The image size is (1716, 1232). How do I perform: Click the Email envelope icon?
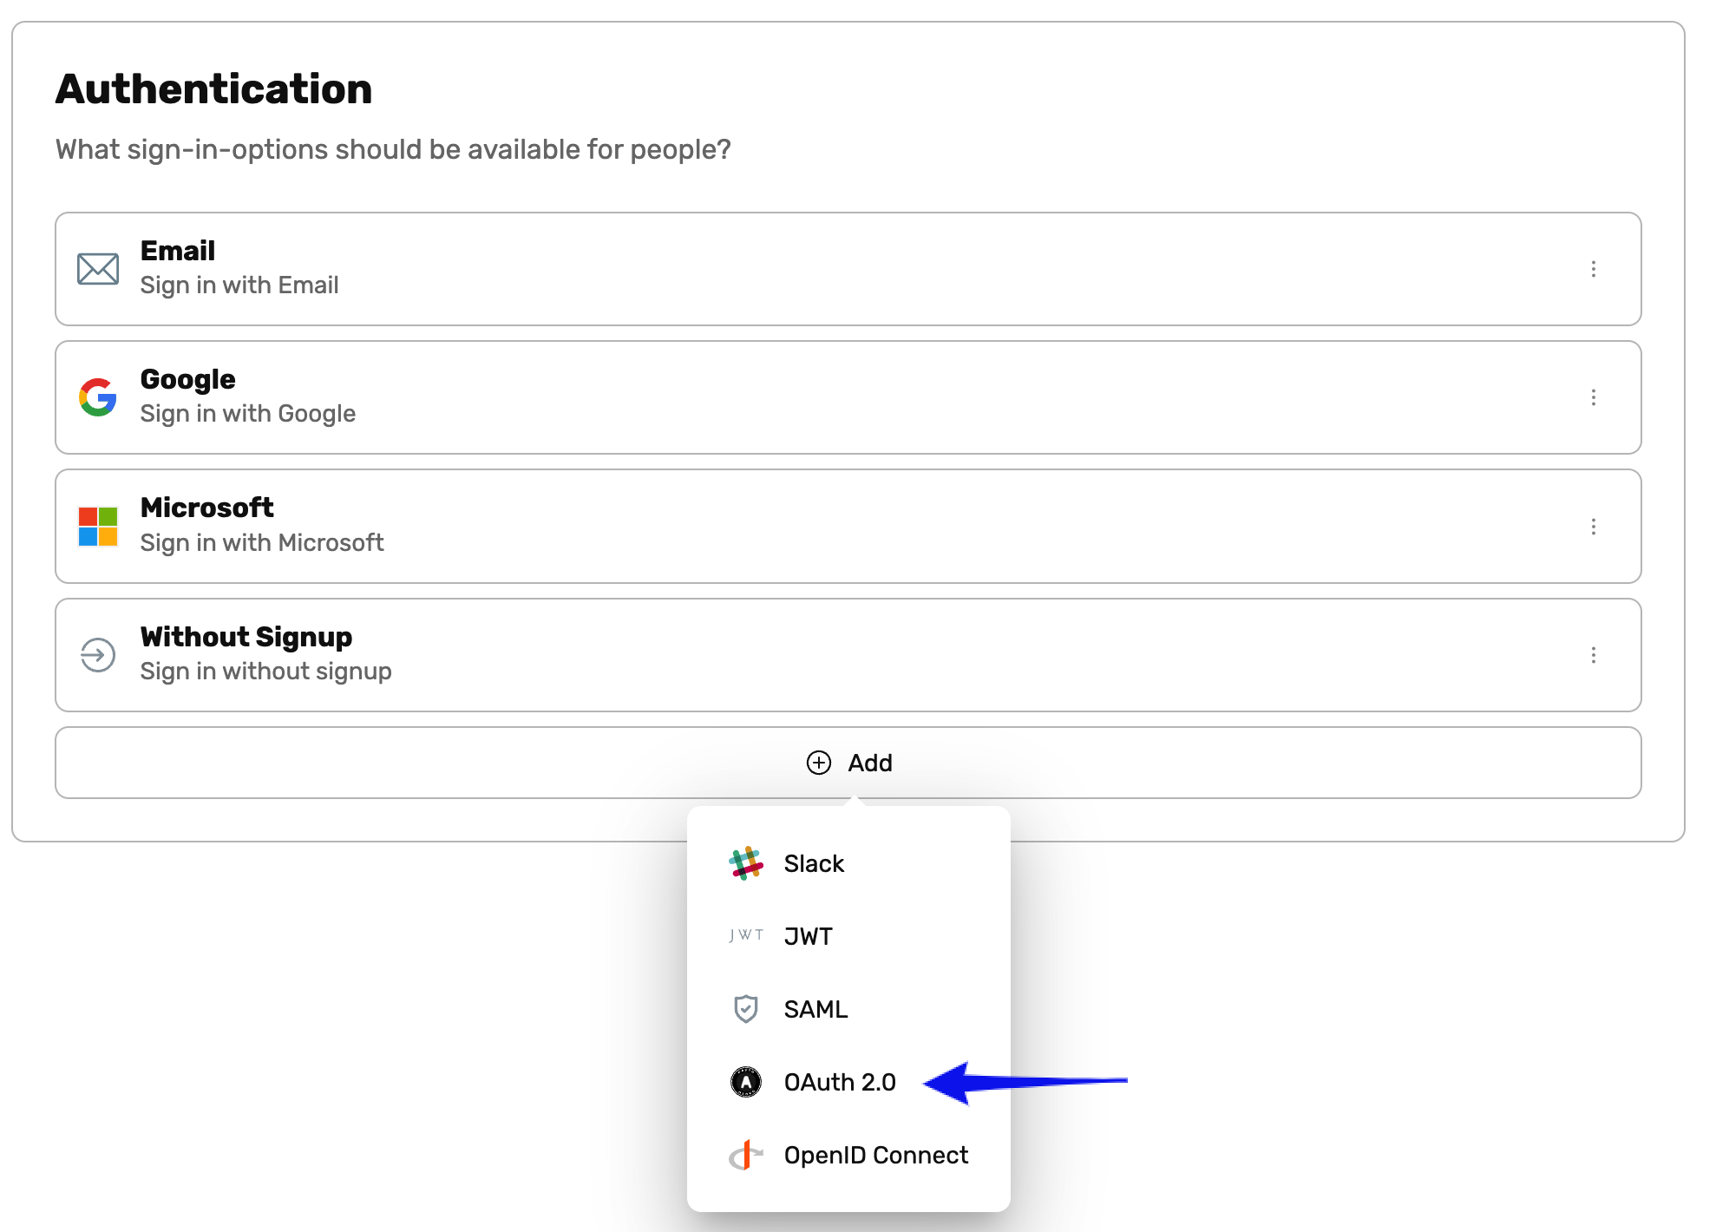pos(97,269)
